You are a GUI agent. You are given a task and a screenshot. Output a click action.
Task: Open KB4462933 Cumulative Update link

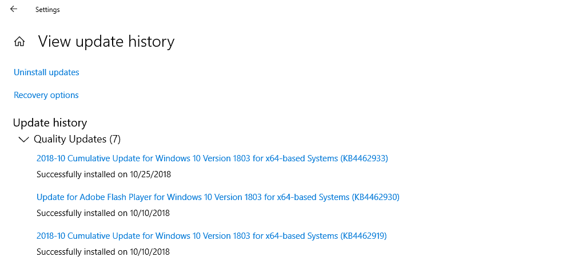(x=212, y=158)
